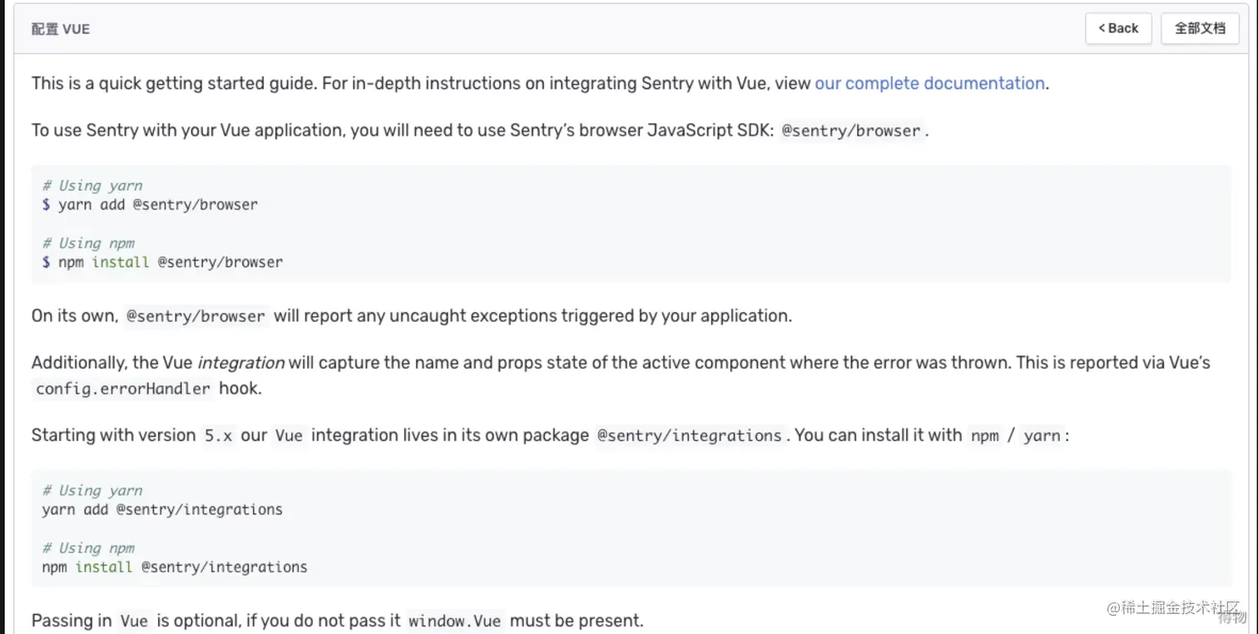Click inline code 'npm' in install sentence

point(984,436)
